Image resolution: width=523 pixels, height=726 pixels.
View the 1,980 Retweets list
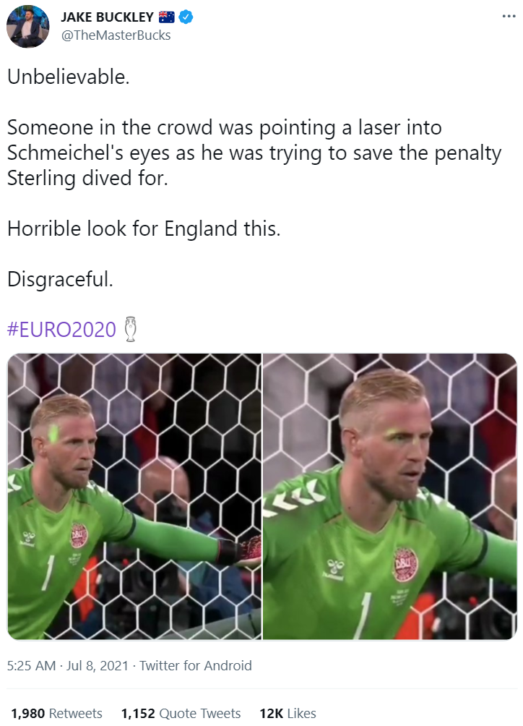coord(56,713)
